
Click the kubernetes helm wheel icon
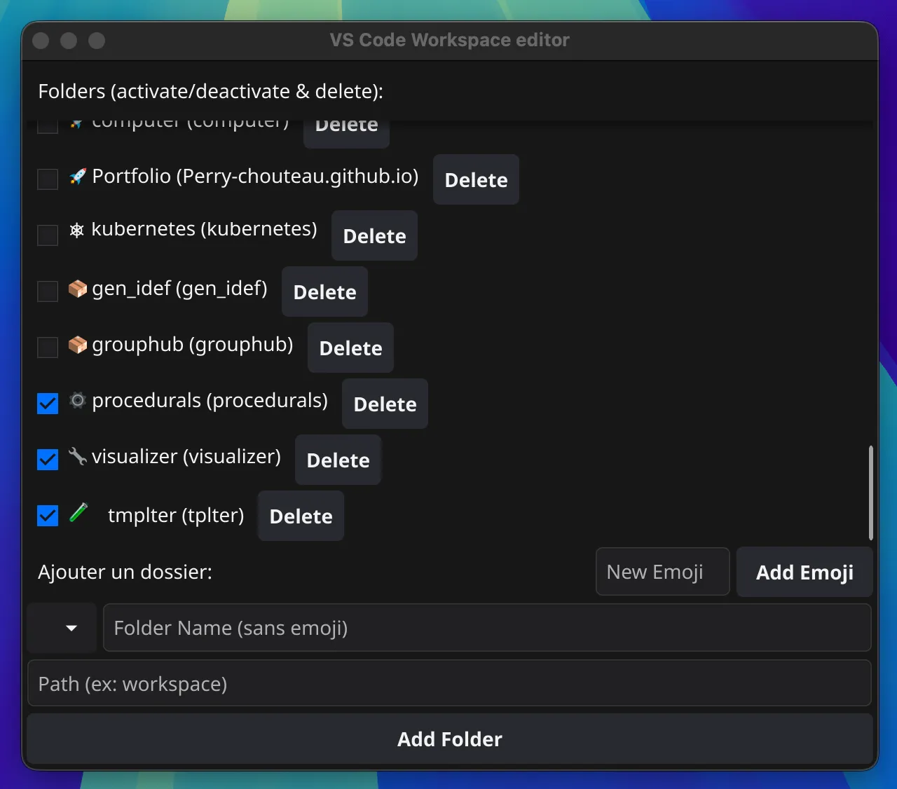point(77,230)
